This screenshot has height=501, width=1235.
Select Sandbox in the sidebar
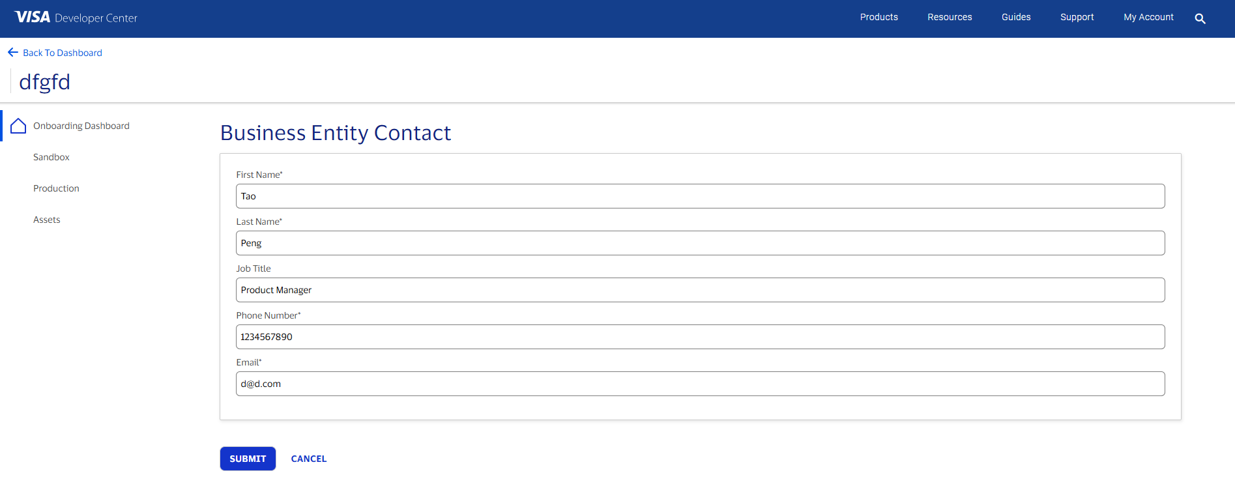coord(51,157)
